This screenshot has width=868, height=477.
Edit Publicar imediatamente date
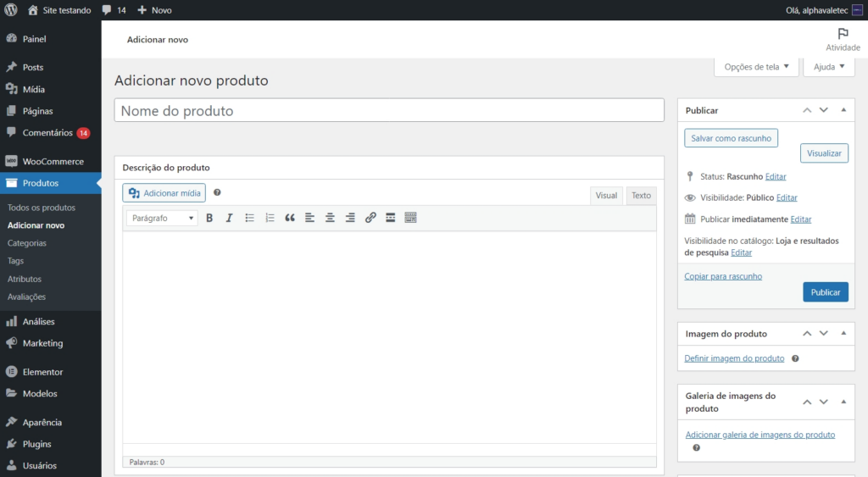(x=800, y=219)
